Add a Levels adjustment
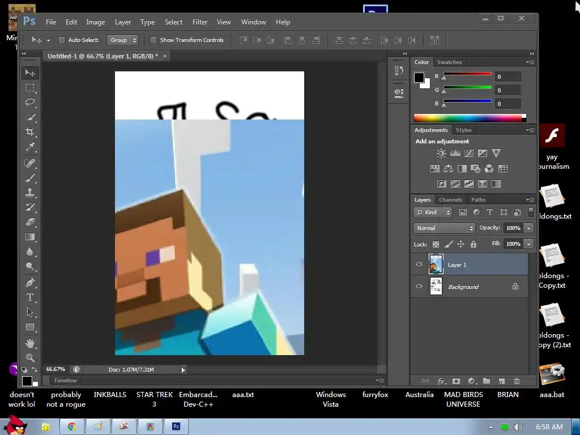Screen dimensions: 580x435 455,153
